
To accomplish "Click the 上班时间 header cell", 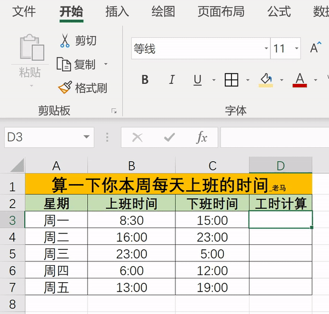I will [132, 203].
